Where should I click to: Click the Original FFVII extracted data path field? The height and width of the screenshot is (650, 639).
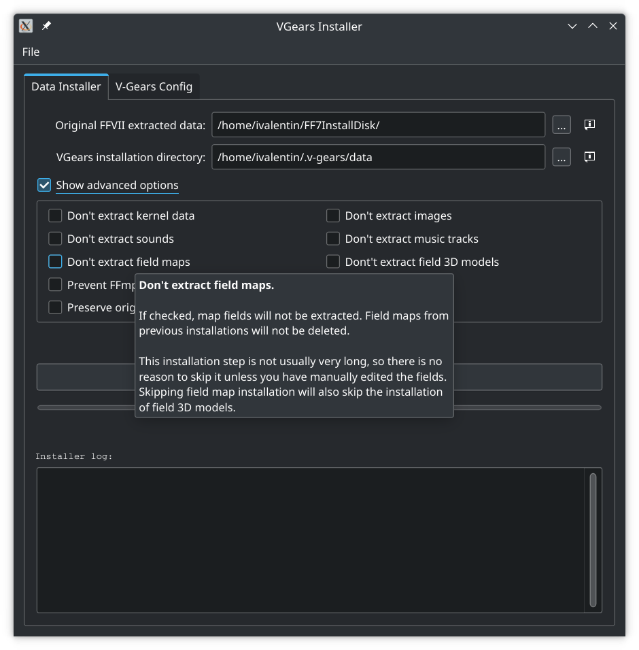[379, 125]
